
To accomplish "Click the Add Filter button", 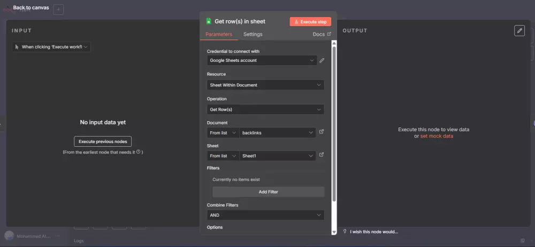I will (x=268, y=192).
